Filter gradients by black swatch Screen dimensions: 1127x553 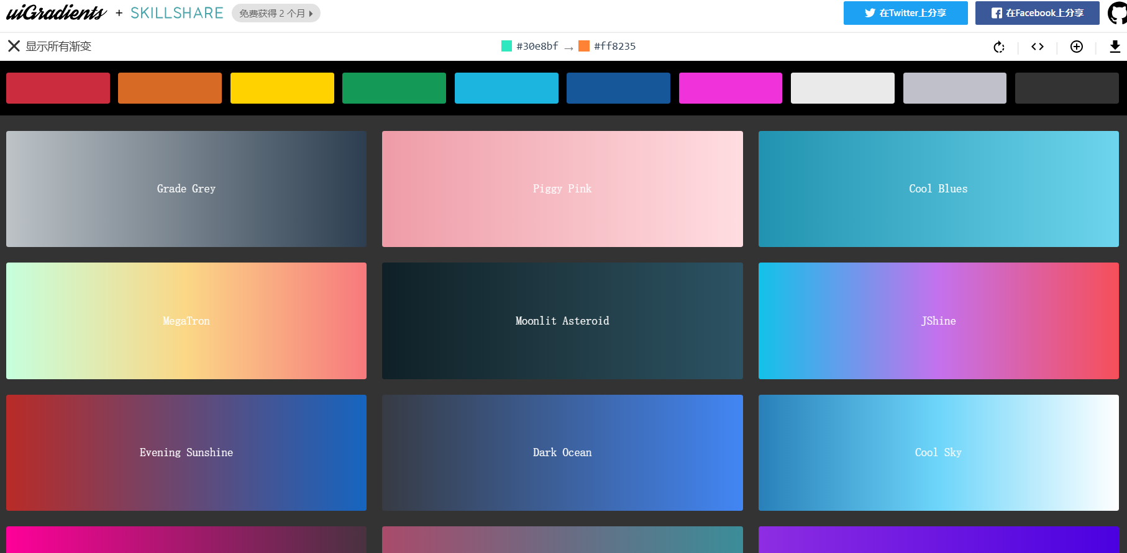tap(1067, 88)
